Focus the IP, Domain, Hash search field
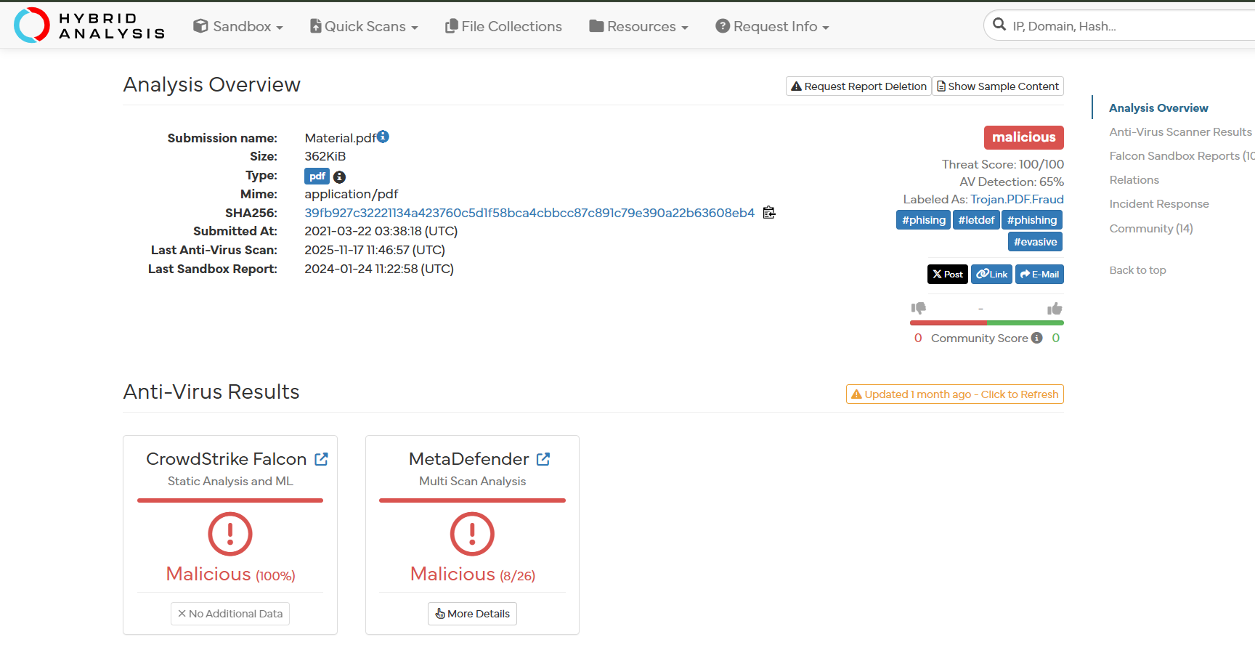Viewport: 1255px width, 645px height. pyautogui.click(x=1126, y=26)
